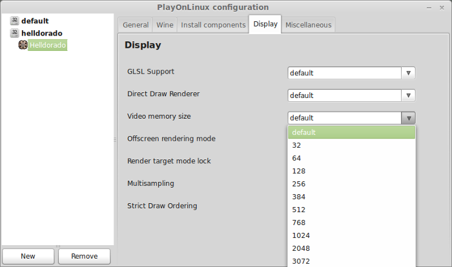Choose 128 in video memory list
Image resolution: width=452 pixels, height=267 pixels.
click(x=351, y=171)
